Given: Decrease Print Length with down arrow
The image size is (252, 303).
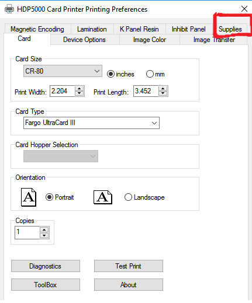Looking at the screenshot, I should click(163, 93).
